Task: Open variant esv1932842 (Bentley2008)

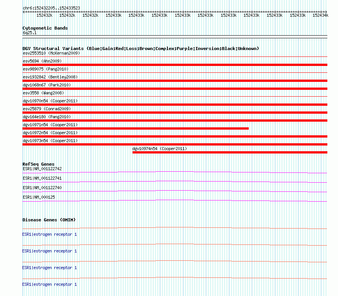Action: click(50, 77)
